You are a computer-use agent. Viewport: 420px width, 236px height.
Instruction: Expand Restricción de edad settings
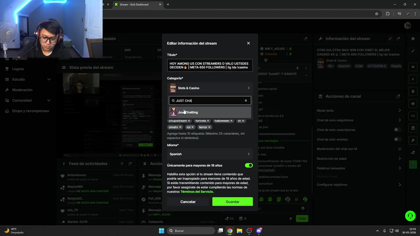400,159
